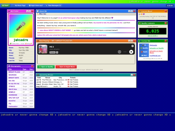Image resolution: width=175 pixels, height=131 pixels.
Task: Click the microphone profile picture
Action: click(21, 26)
